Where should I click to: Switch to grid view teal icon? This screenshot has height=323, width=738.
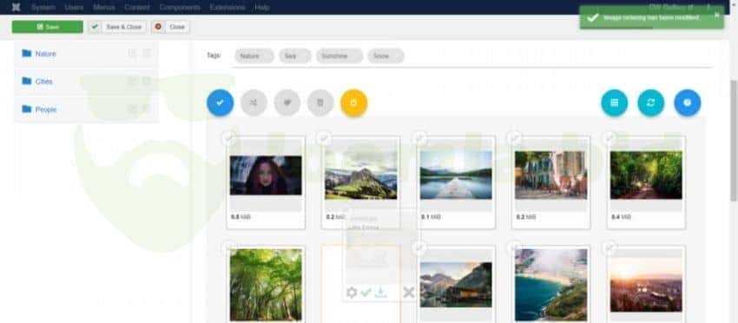click(614, 102)
